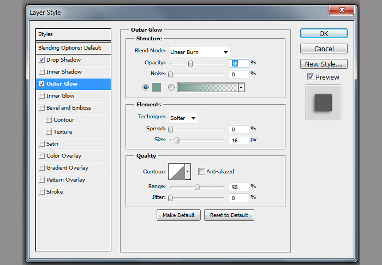Check the Bevel and Emboss box

coord(41,107)
